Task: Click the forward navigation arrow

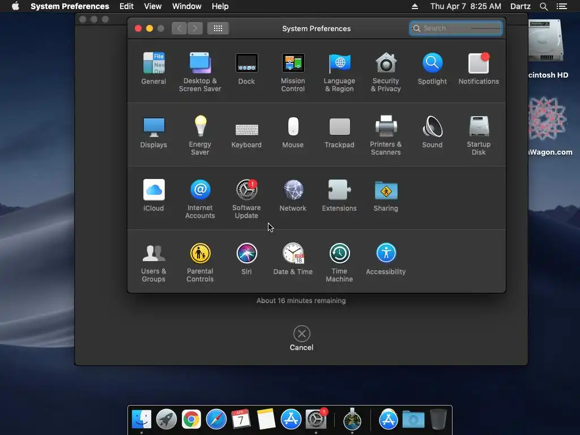Action: point(195,28)
